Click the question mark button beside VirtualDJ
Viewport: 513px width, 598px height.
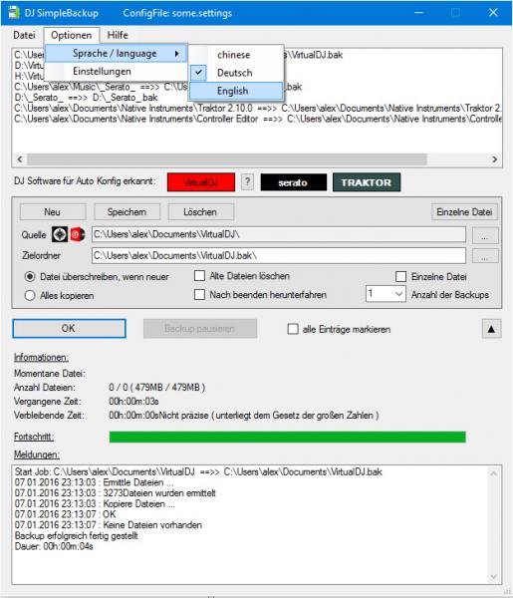pos(247,182)
